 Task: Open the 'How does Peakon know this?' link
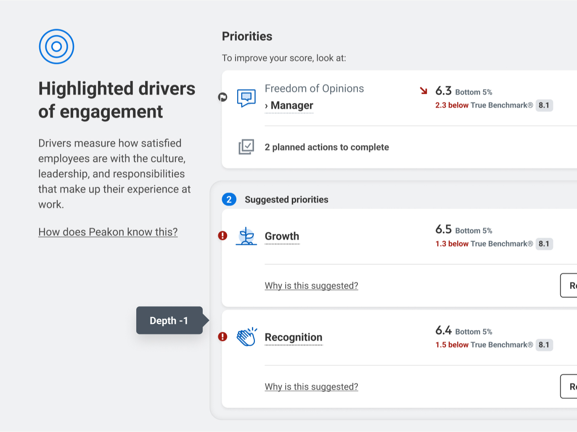[108, 232]
